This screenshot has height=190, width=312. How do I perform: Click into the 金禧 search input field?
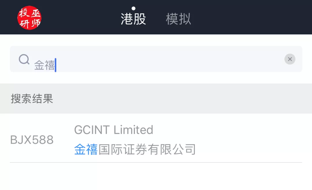tap(156, 59)
